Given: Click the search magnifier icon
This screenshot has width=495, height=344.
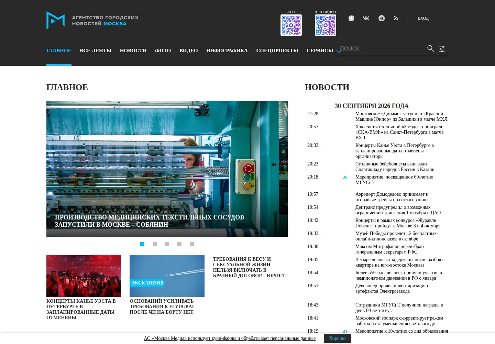Looking at the screenshot, I should (430, 49).
